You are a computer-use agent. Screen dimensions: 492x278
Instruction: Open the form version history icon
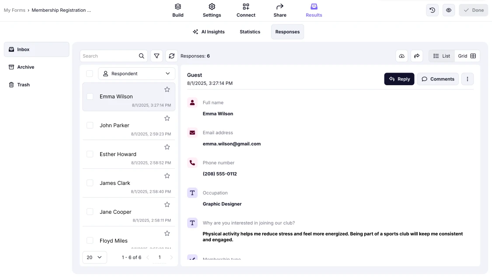click(432, 10)
